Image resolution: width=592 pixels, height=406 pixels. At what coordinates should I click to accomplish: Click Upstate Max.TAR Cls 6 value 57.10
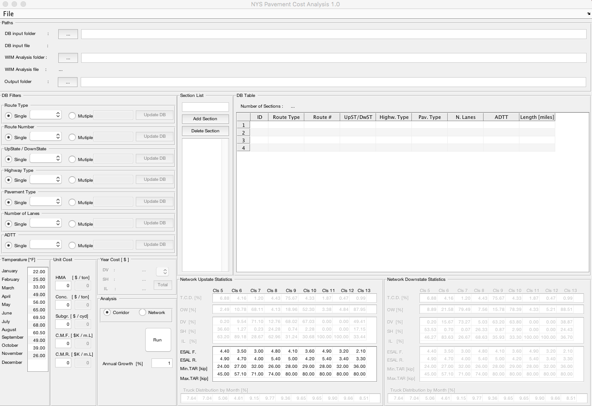pyautogui.click(x=240, y=374)
